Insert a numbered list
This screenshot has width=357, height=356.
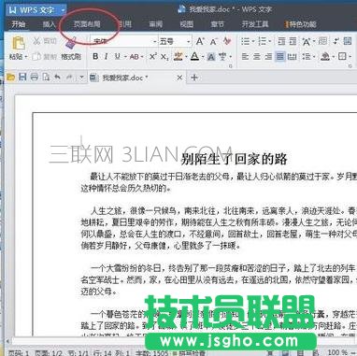[x=263, y=41]
